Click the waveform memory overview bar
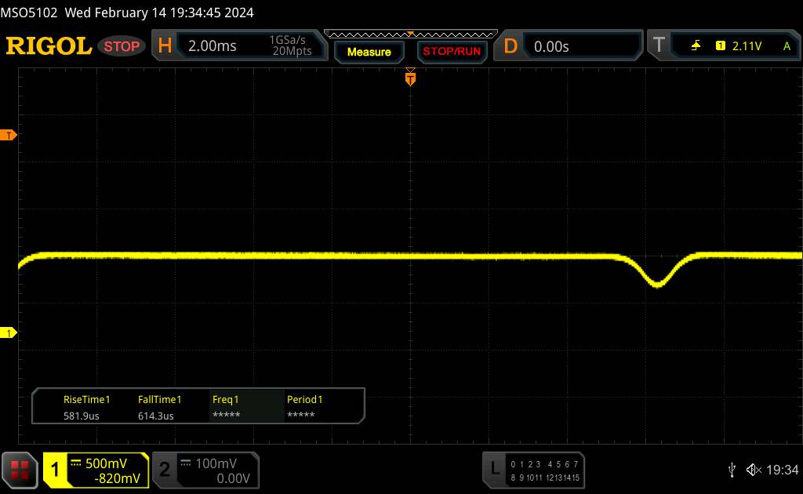Screen dimensions: 803x494 pos(411,35)
